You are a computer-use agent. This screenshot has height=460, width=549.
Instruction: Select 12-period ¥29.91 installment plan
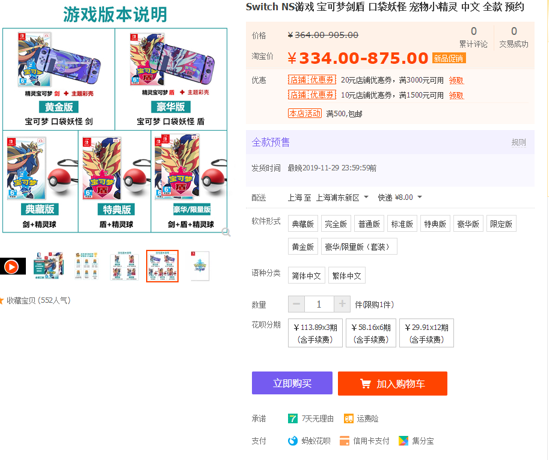426,333
